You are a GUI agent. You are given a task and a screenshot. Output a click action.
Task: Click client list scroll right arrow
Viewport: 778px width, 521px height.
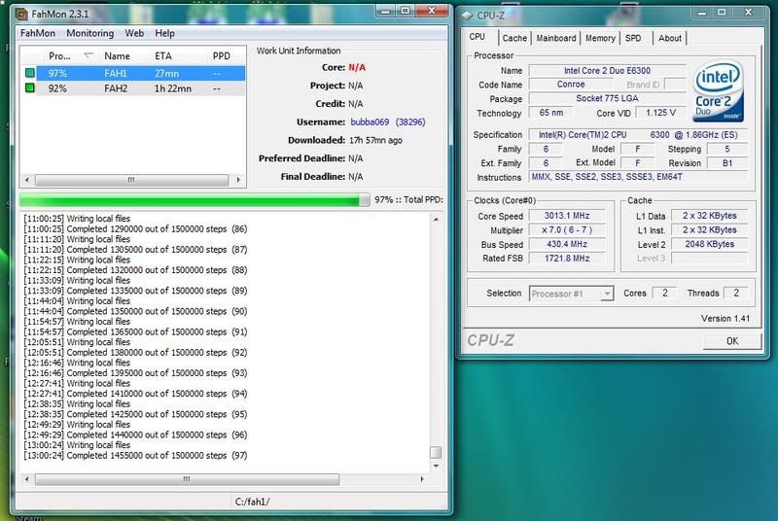pyautogui.click(x=238, y=180)
